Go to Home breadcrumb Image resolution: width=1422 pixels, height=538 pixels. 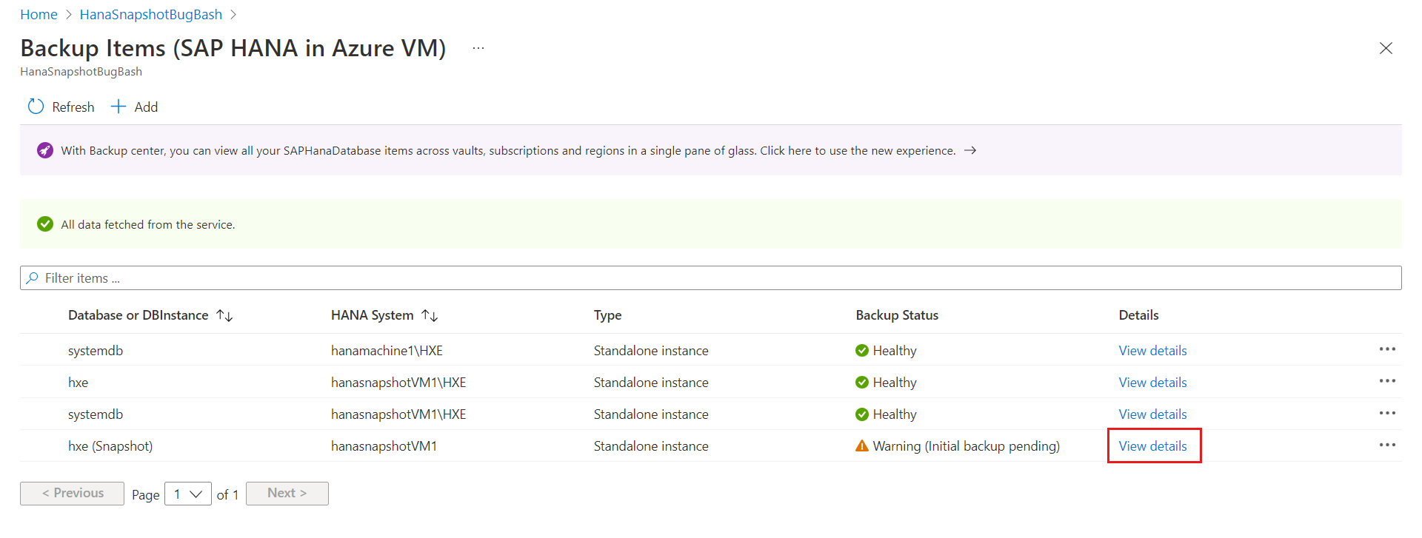[x=39, y=15]
